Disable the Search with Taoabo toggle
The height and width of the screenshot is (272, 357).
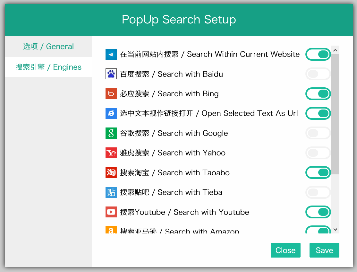click(x=318, y=172)
